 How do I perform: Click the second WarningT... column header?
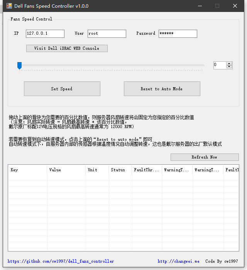click(208, 170)
